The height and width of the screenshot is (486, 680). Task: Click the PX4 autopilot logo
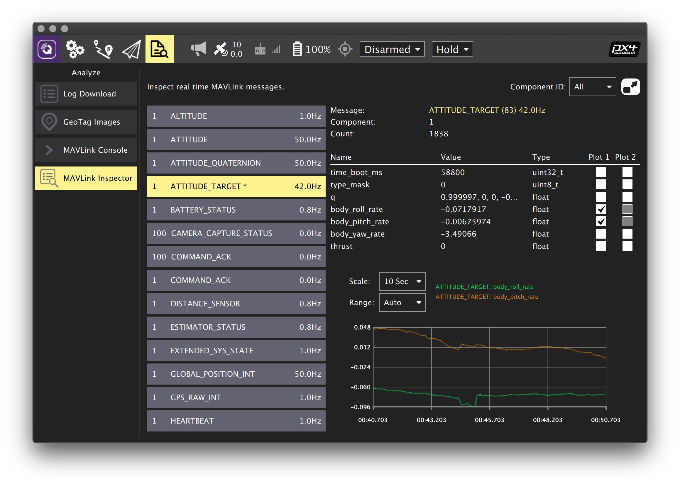tap(624, 49)
